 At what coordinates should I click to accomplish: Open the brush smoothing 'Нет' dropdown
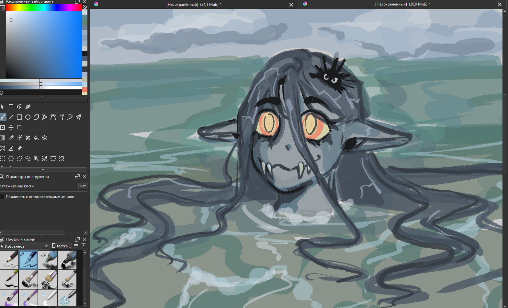click(83, 186)
